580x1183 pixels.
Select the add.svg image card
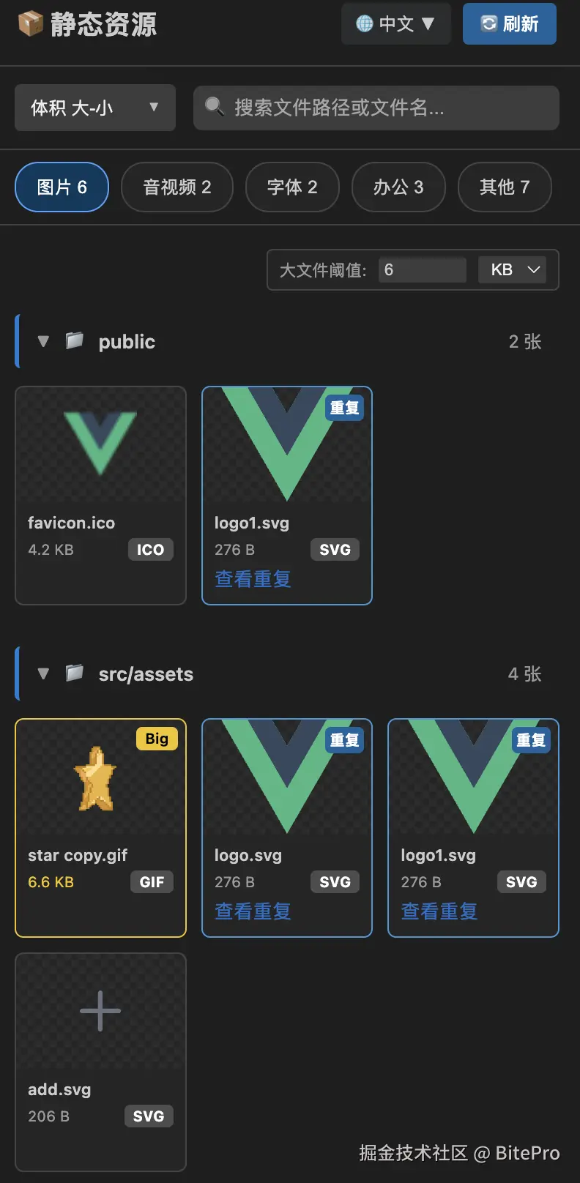(x=100, y=1062)
